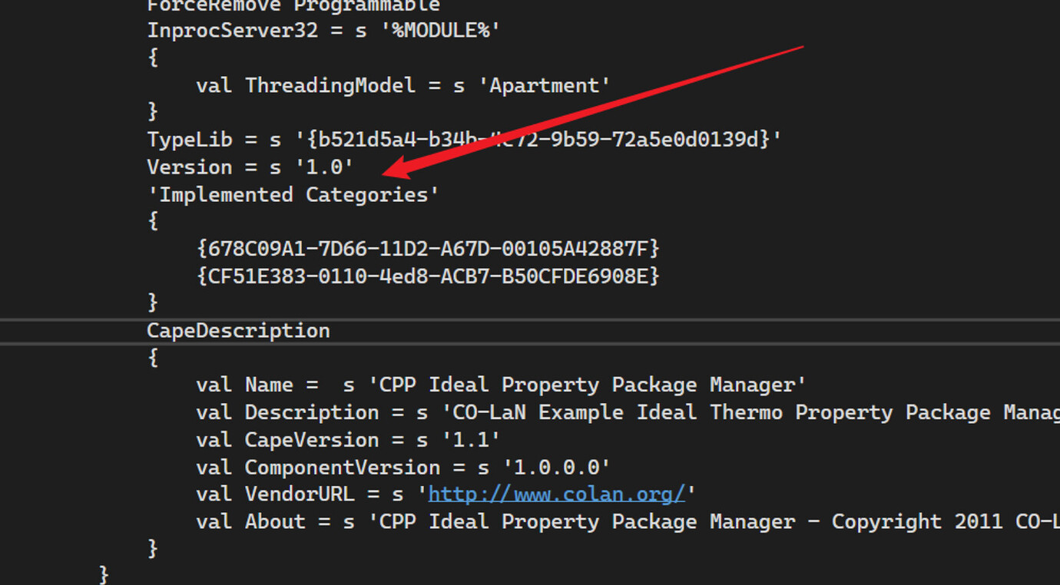Select GUID {678C09A1-7D66-11D2-A67D-00105A42887F}
1060x585 pixels.
pos(429,249)
